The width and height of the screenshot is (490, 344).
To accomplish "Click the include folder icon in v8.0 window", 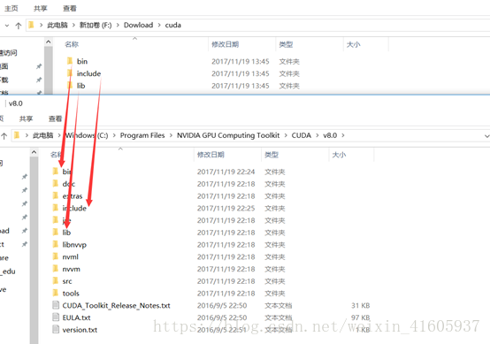I will tap(56, 208).
